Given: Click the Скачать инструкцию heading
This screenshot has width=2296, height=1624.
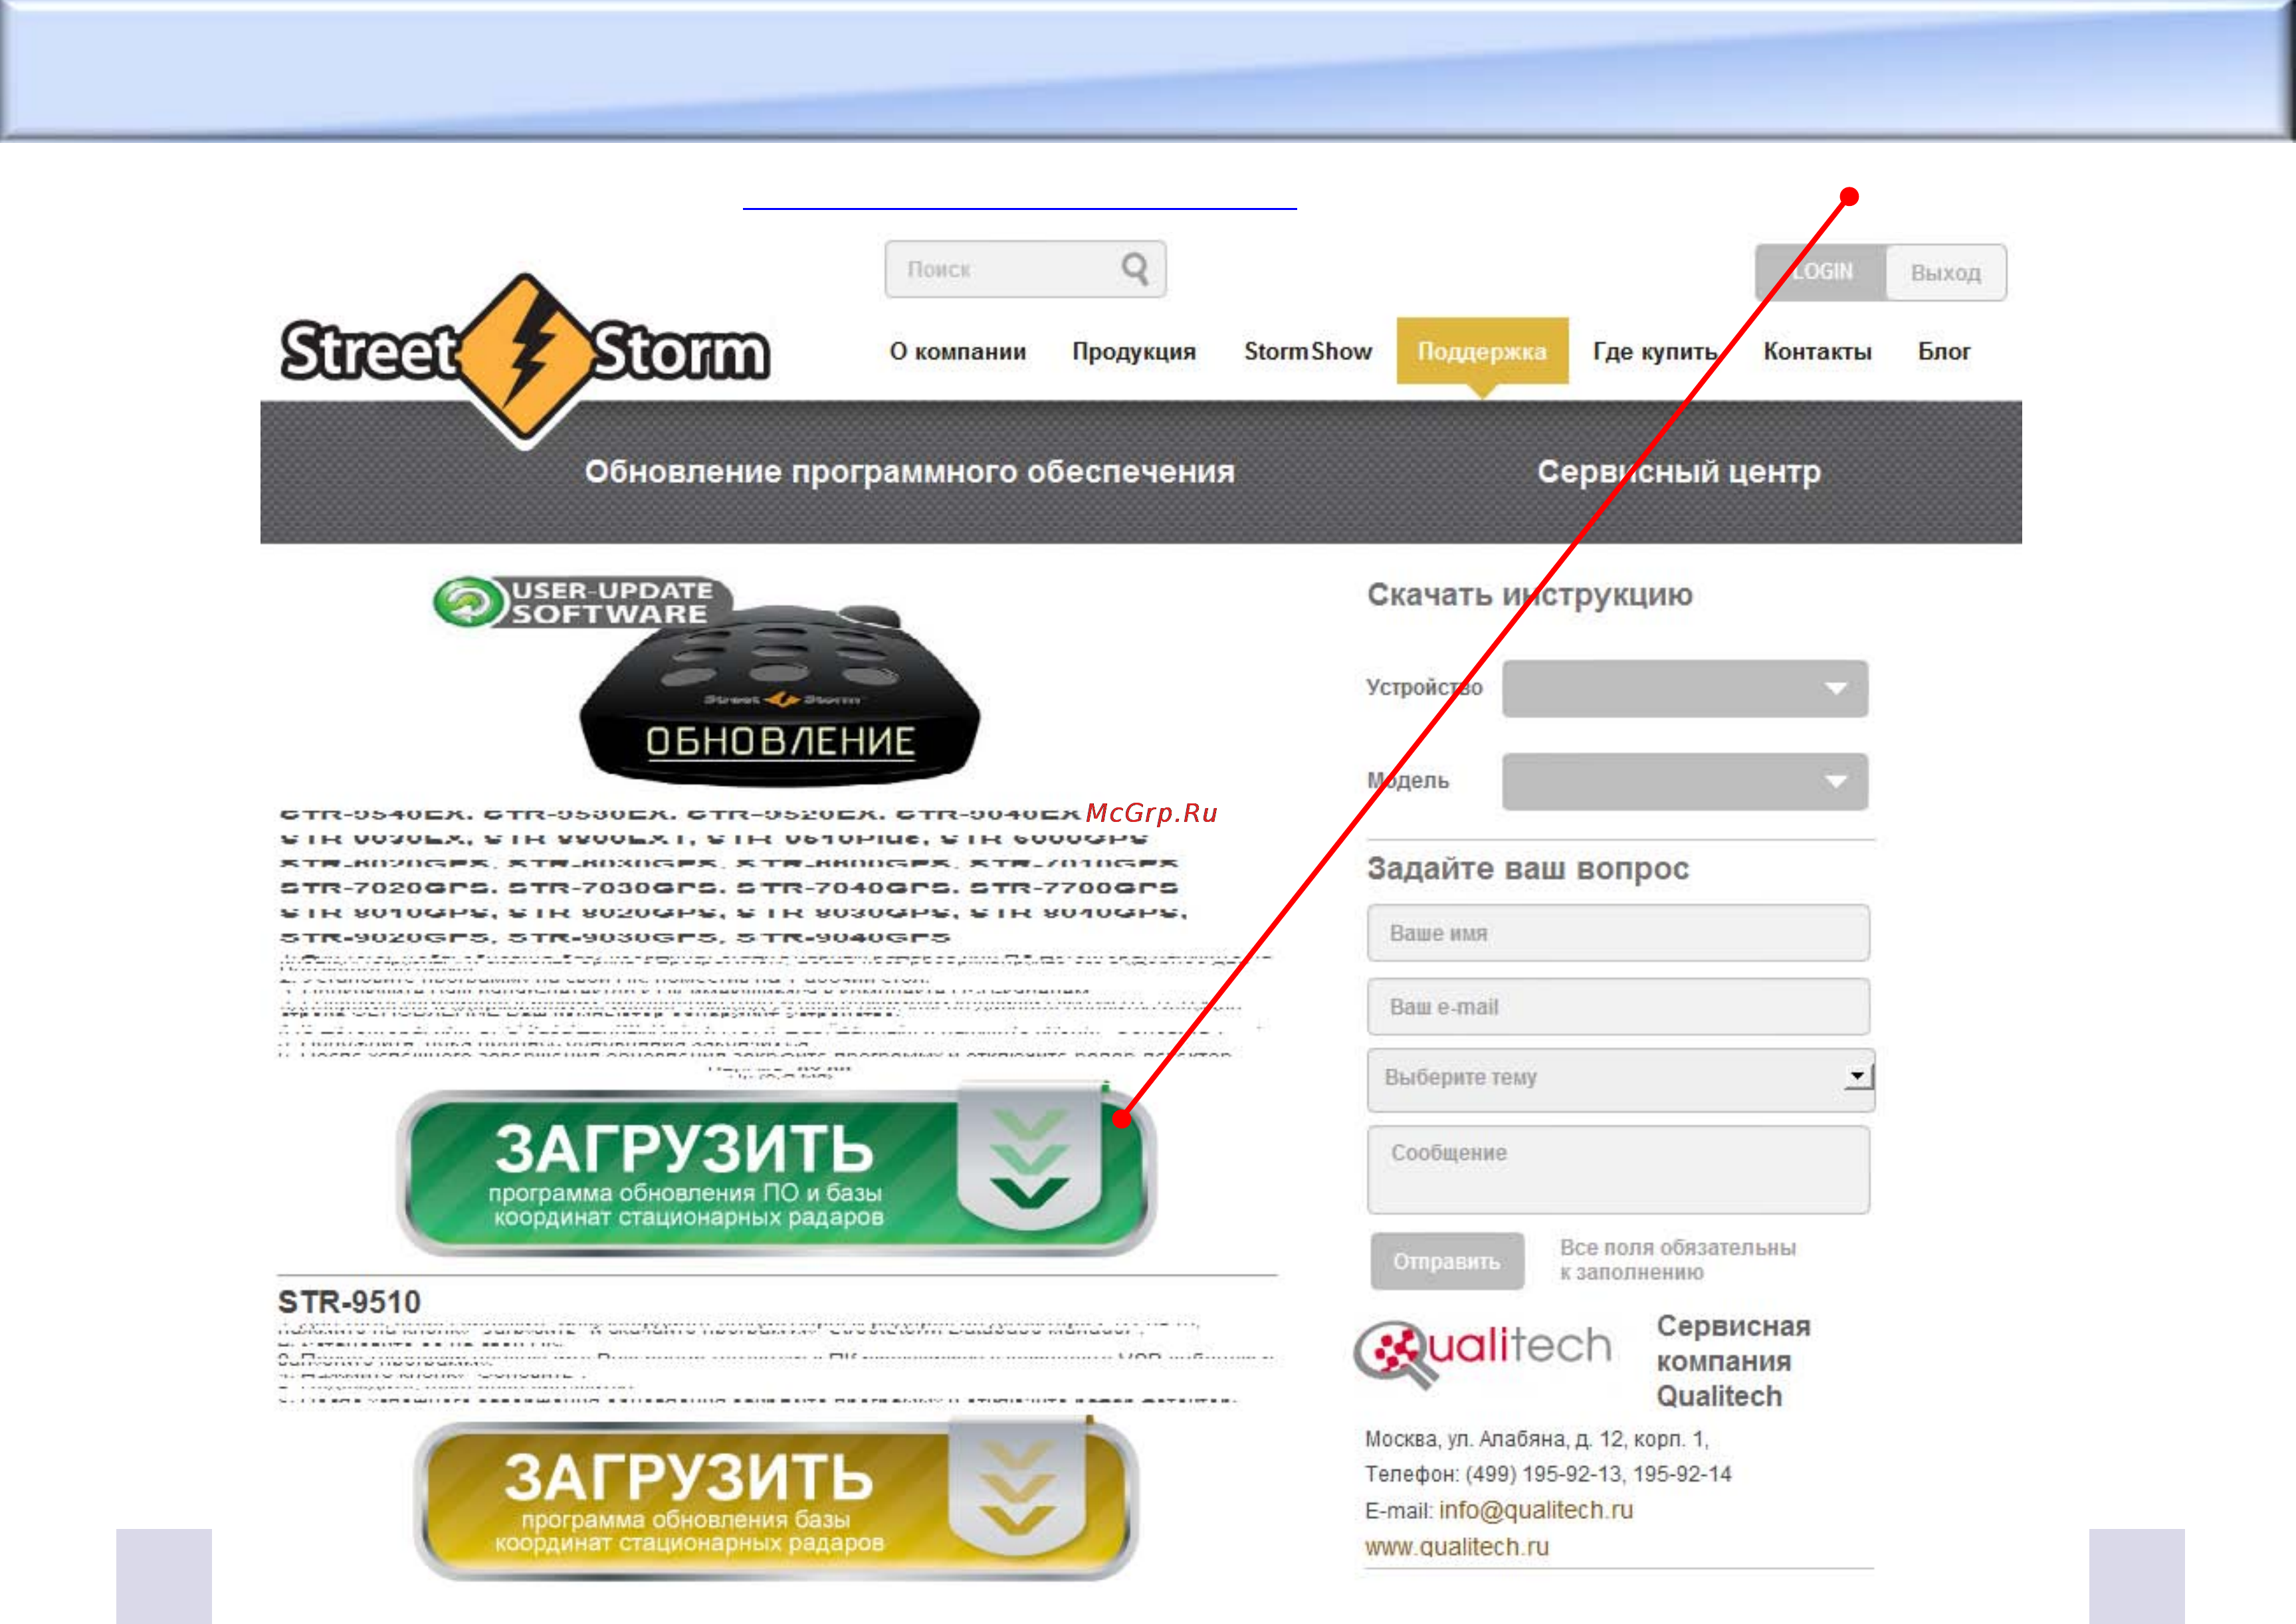Looking at the screenshot, I should (x=1530, y=595).
